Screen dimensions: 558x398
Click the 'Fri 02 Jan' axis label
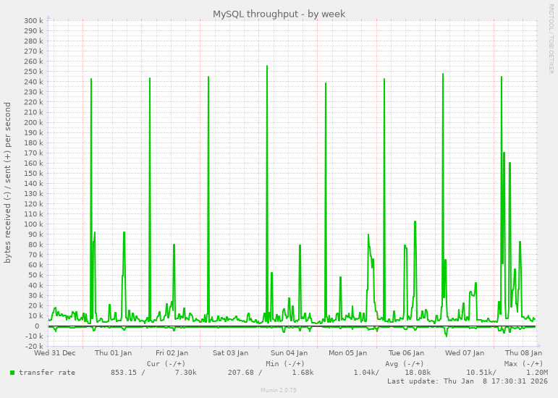(x=172, y=353)
